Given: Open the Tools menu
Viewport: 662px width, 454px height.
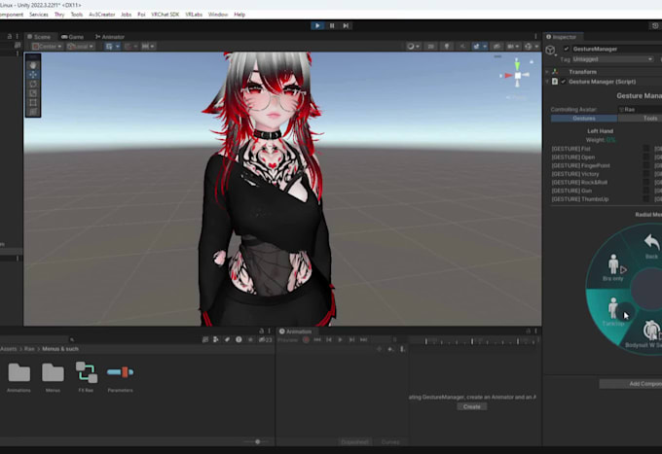Looking at the screenshot, I should [76, 15].
